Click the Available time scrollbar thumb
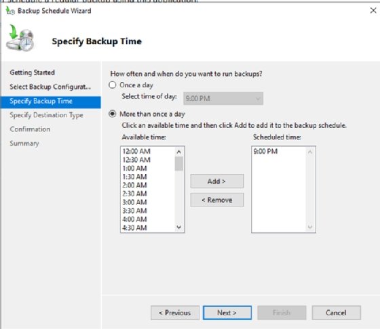 (x=179, y=164)
